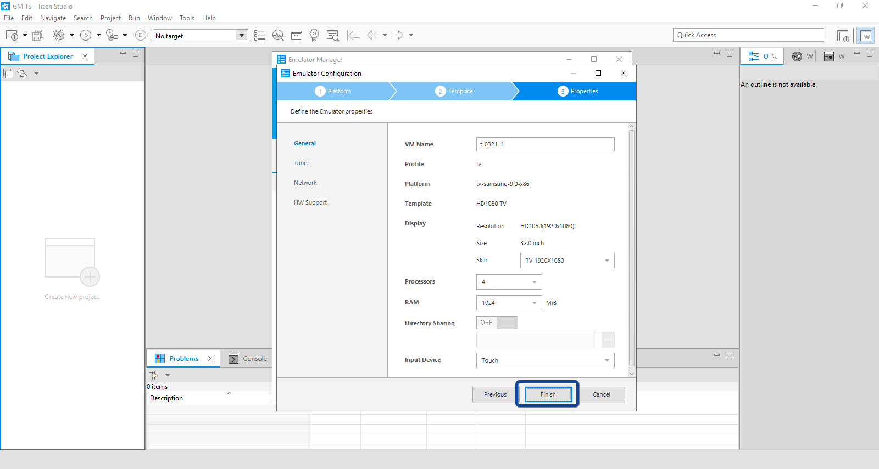Close the Outline tab

pyautogui.click(x=774, y=56)
